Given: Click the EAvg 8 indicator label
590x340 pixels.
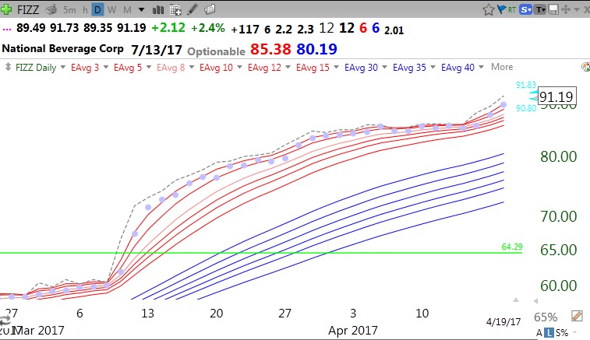Looking at the screenshot, I should (171, 68).
